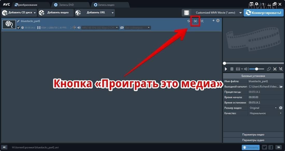Click the double left arrow collapse button

point(4,147)
